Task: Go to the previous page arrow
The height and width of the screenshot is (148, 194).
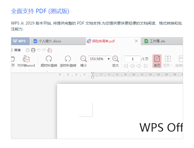Action: (x=133, y=66)
